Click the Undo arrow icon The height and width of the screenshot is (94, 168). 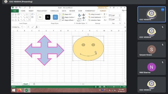pyautogui.click(x=20, y=8)
